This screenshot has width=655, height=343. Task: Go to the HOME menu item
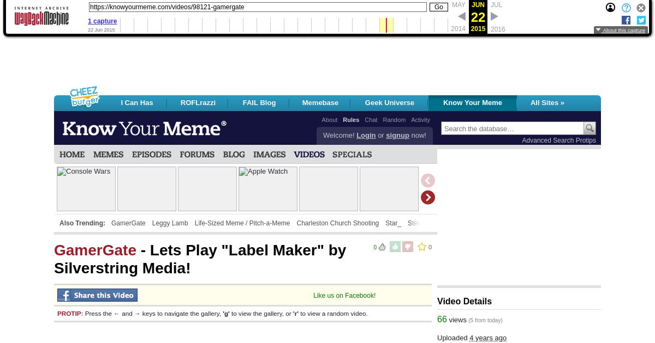72,155
